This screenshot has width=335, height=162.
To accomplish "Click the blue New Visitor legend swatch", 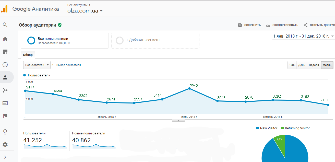I will 258,128.
